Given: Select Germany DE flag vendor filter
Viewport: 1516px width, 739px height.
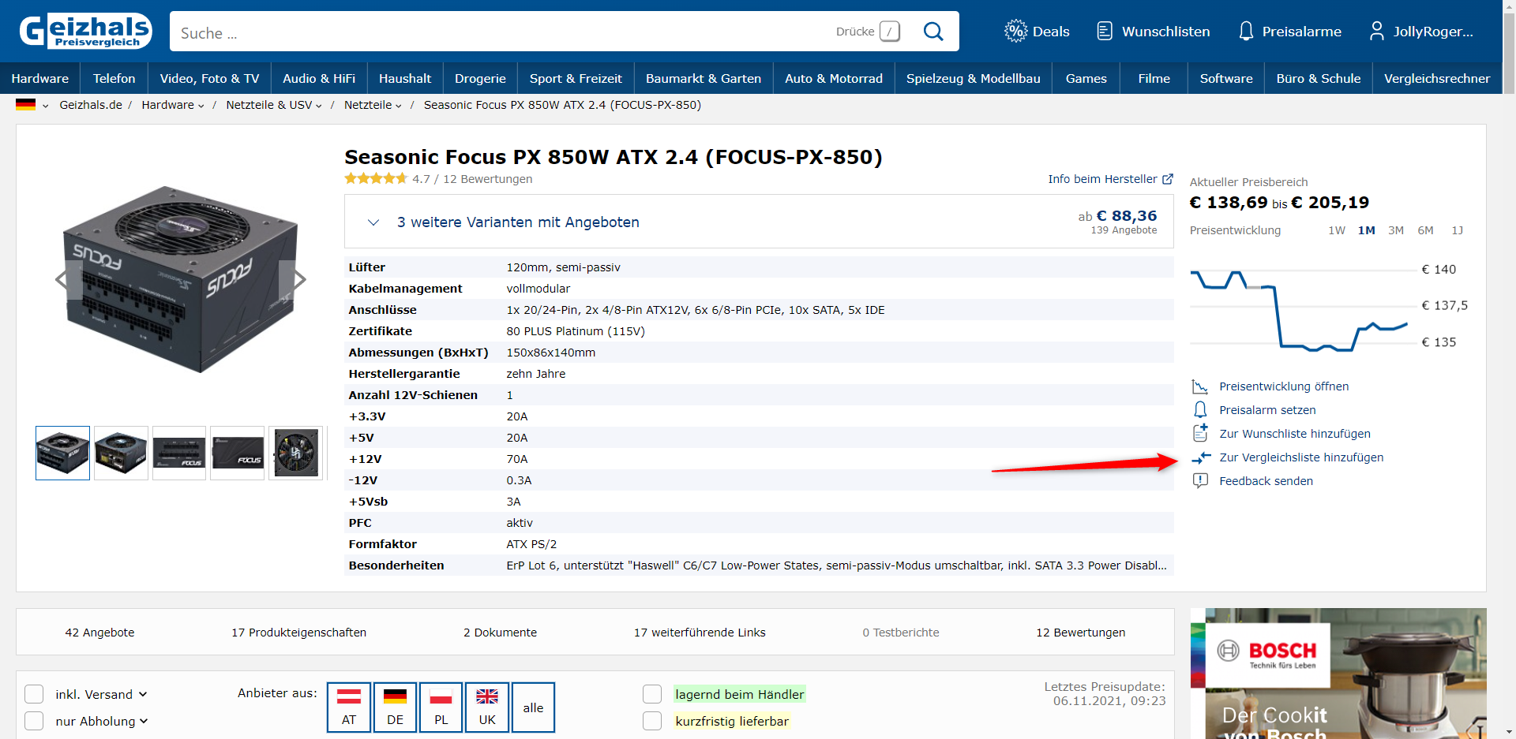Looking at the screenshot, I should [x=395, y=707].
